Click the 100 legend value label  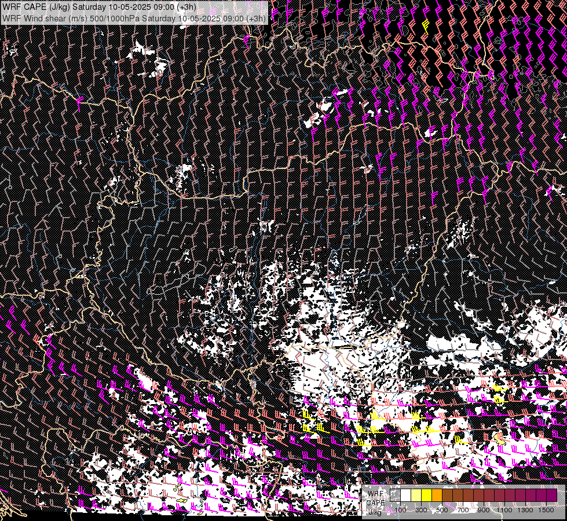(x=401, y=510)
